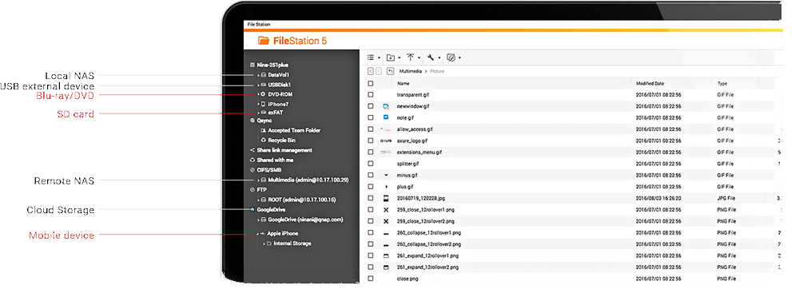The width and height of the screenshot is (799, 293).
Task: Click the GoogleDrive cloud icon
Action: (252, 209)
